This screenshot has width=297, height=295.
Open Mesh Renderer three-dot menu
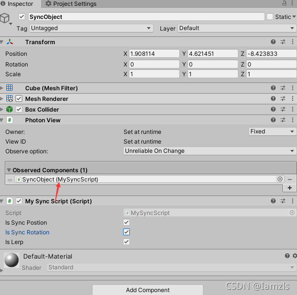[293, 98]
